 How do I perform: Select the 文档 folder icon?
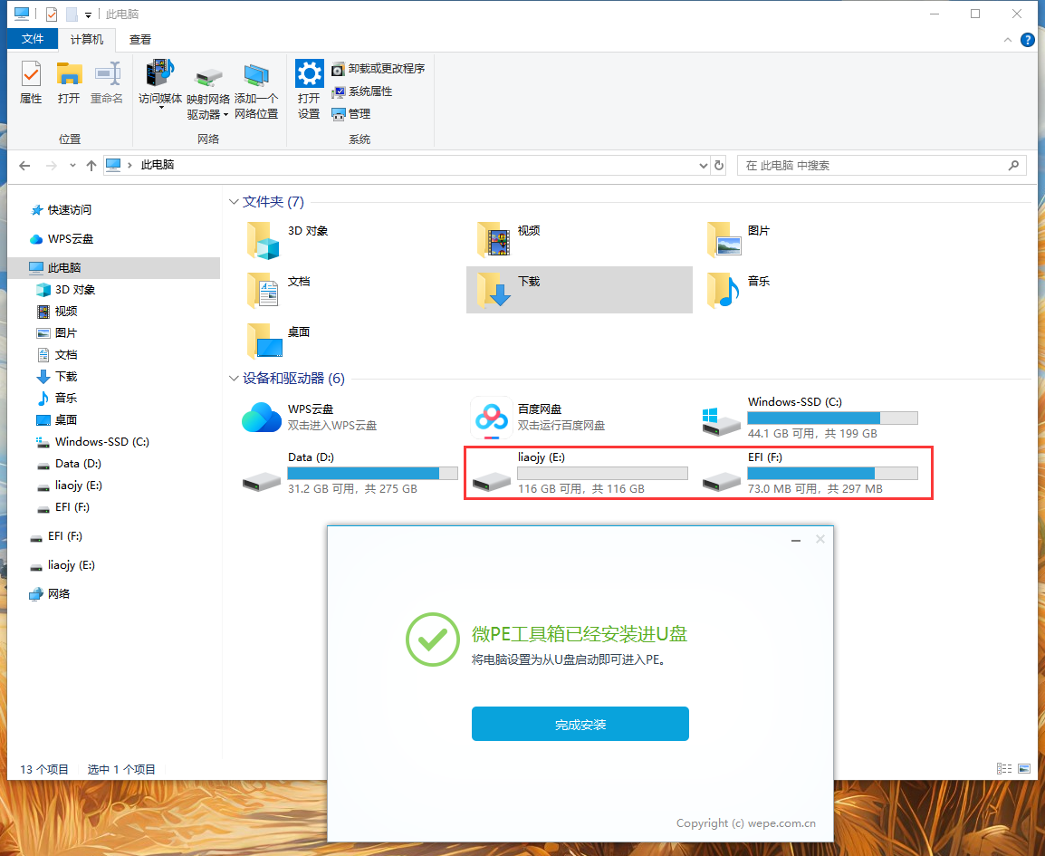click(x=263, y=290)
